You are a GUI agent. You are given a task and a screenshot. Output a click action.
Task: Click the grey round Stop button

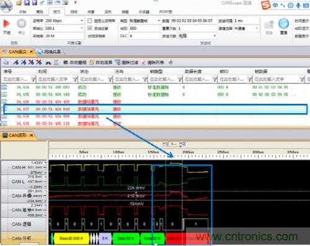click(x=22, y=23)
